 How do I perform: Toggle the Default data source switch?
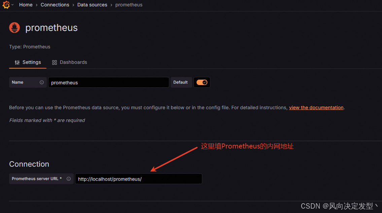click(202, 82)
